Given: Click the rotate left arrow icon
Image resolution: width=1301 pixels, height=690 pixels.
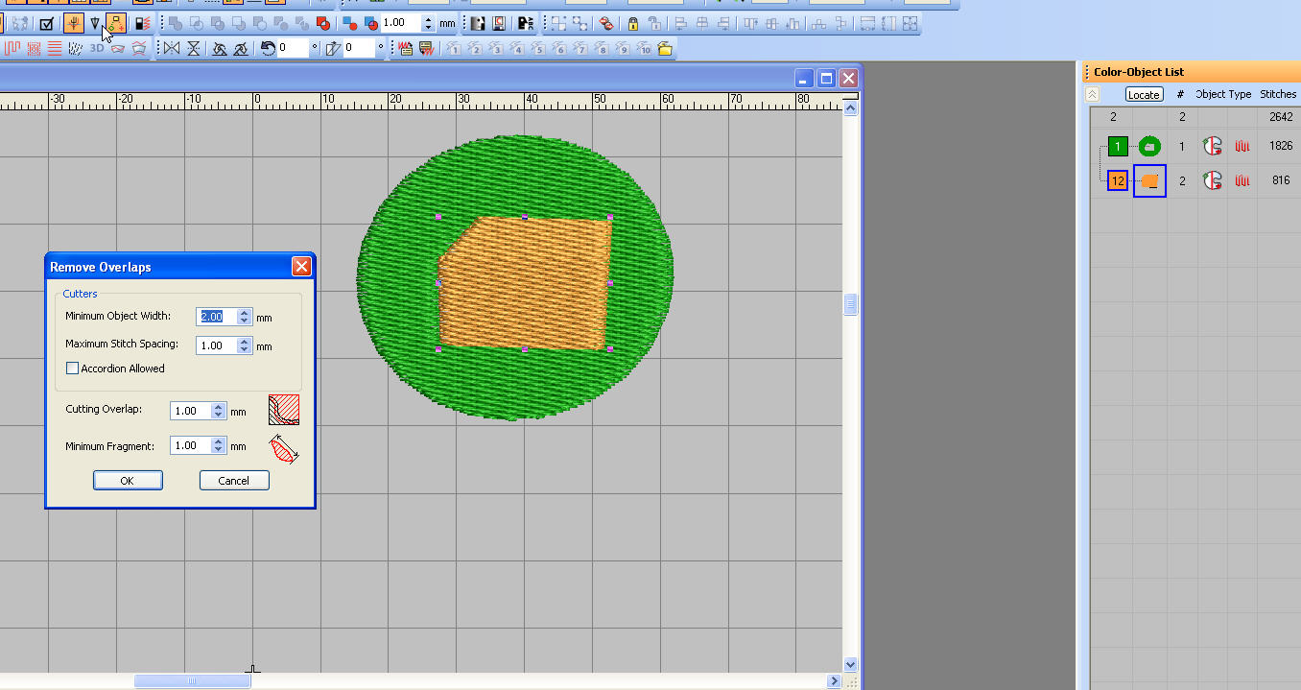Looking at the screenshot, I should (x=269, y=48).
